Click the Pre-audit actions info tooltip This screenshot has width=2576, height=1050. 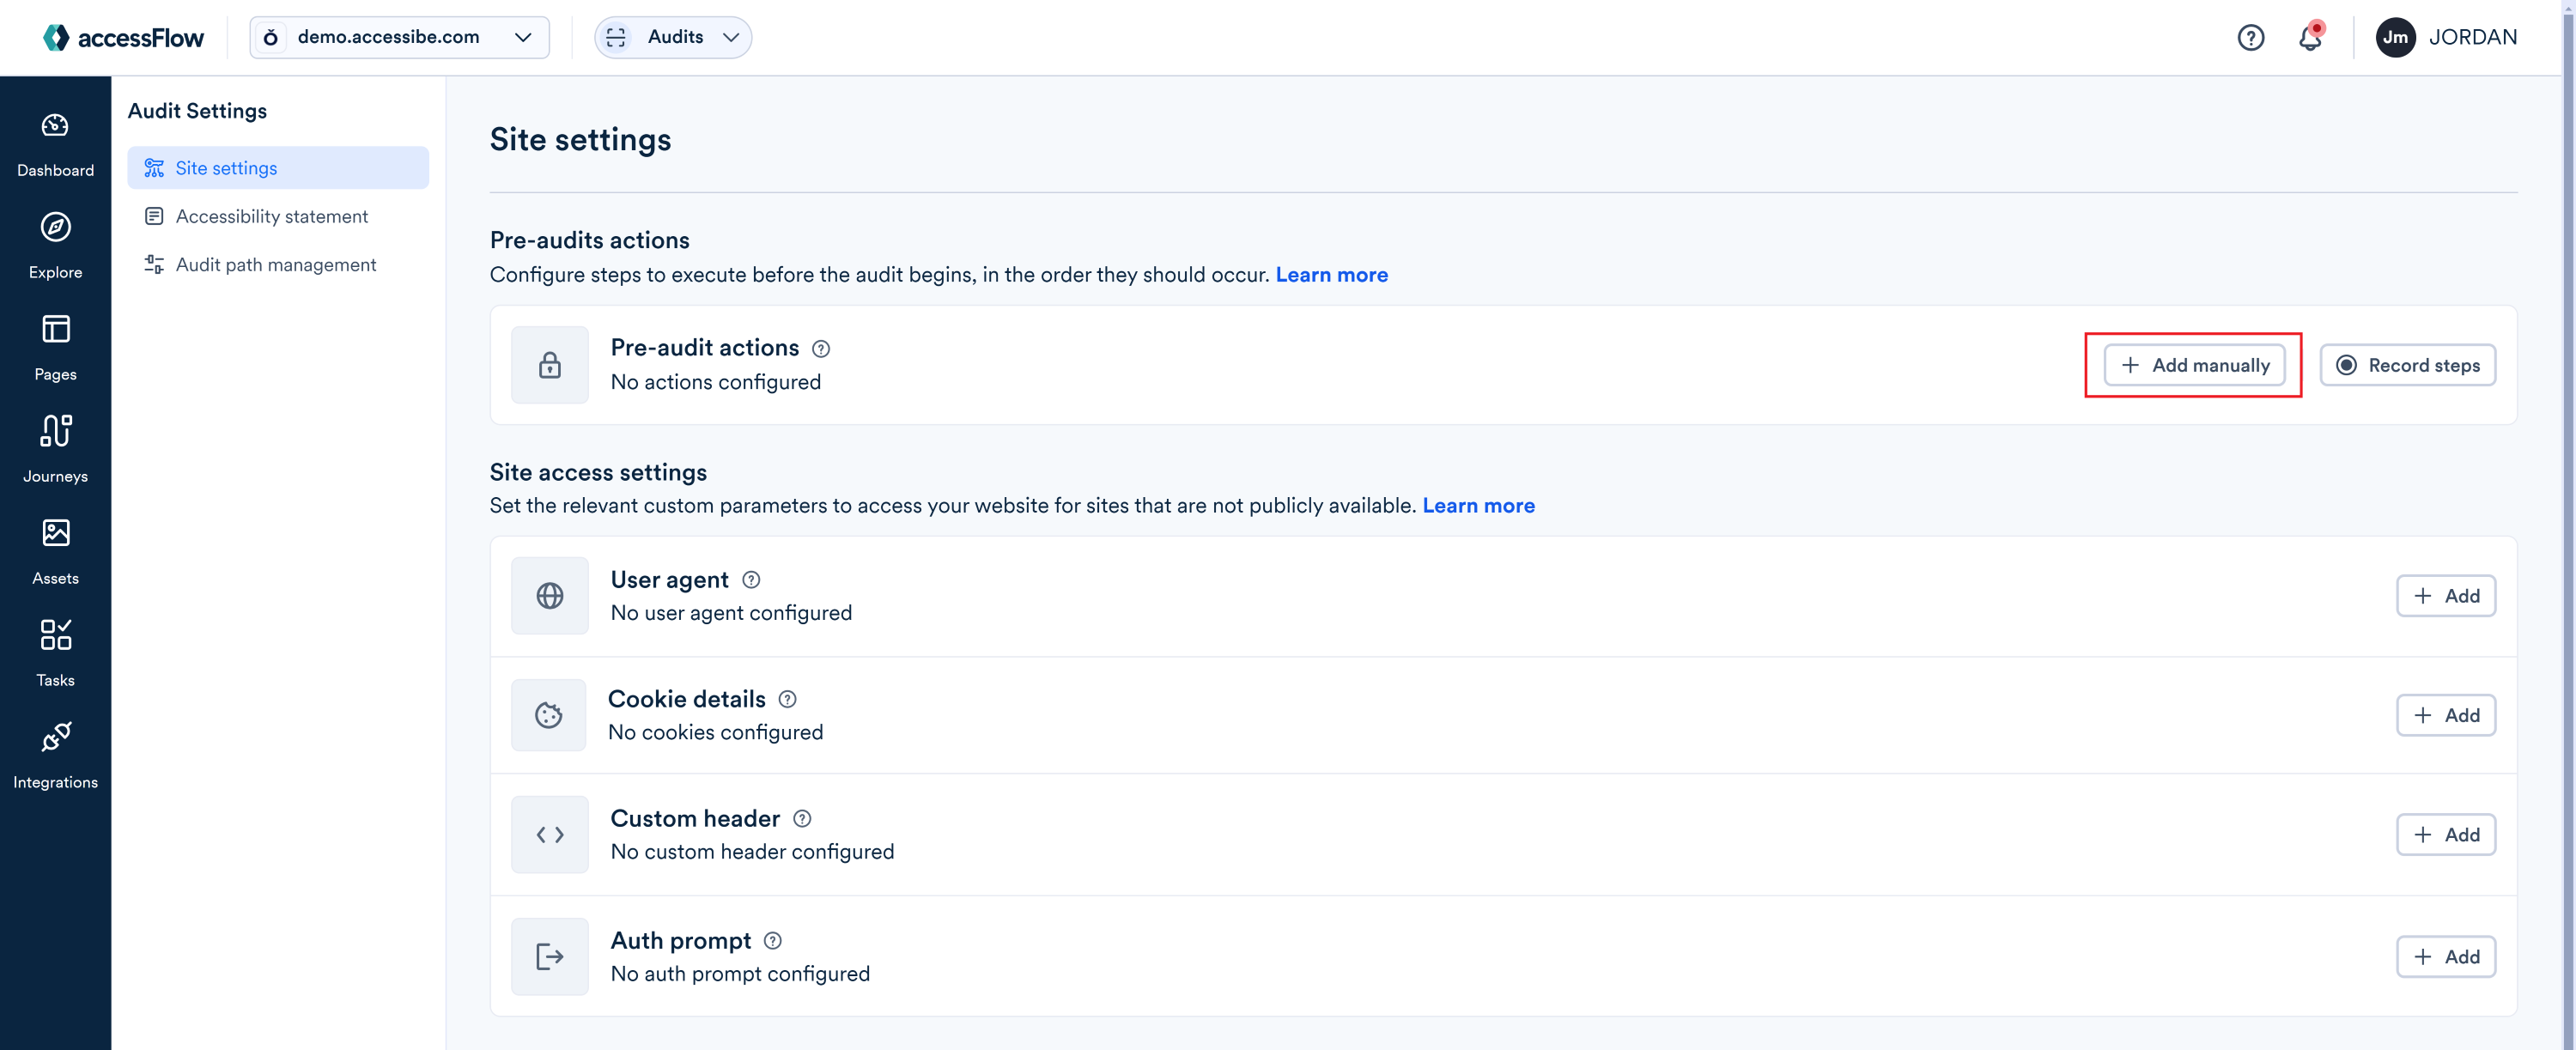click(x=822, y=348)
